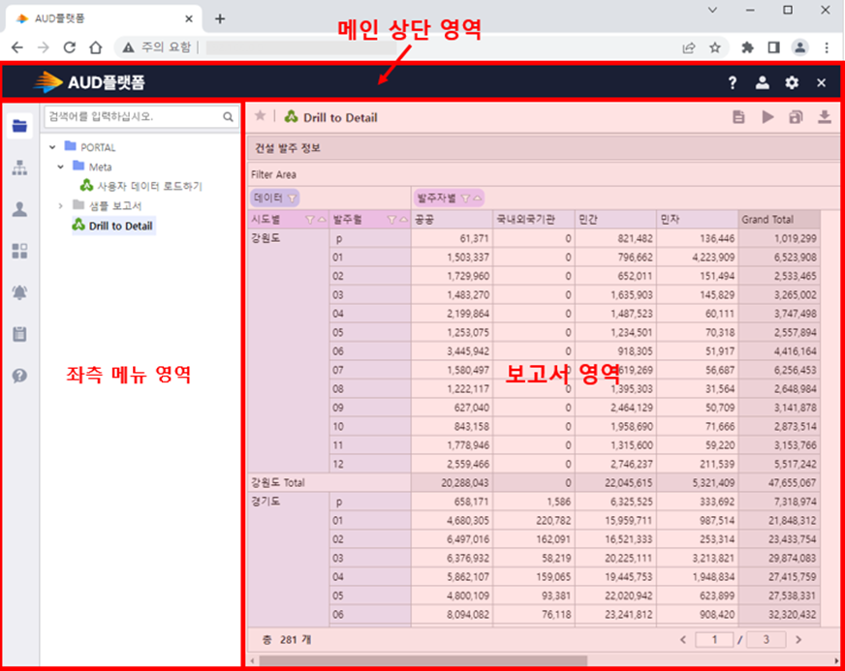Select Drill to Detail in the tree
The height and width of the screenshot is (671, 845).
coord(120,226)
